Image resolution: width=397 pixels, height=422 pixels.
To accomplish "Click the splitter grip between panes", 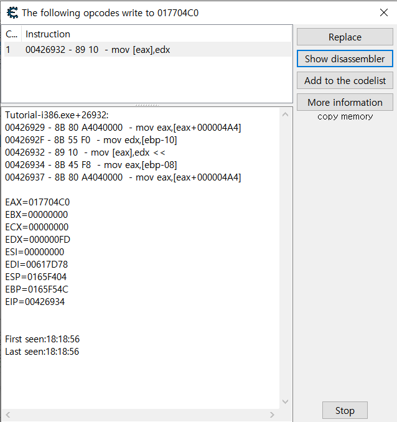I will point(147,105).
